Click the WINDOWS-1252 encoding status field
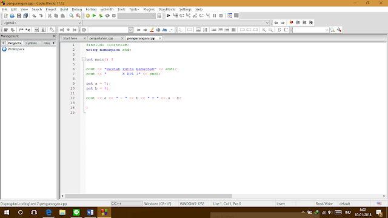Screen dimensions: 388x218 point(192,203)
